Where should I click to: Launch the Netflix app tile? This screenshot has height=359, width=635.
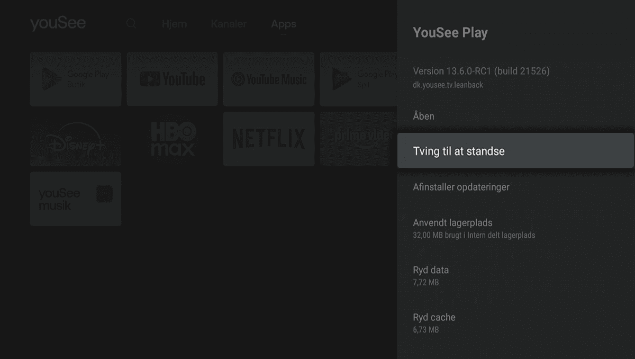point(268,139)
